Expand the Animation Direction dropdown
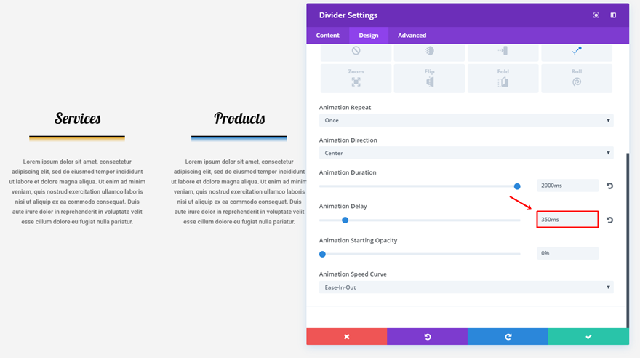This screenshot has width=640, height=358. coord(465,153)
